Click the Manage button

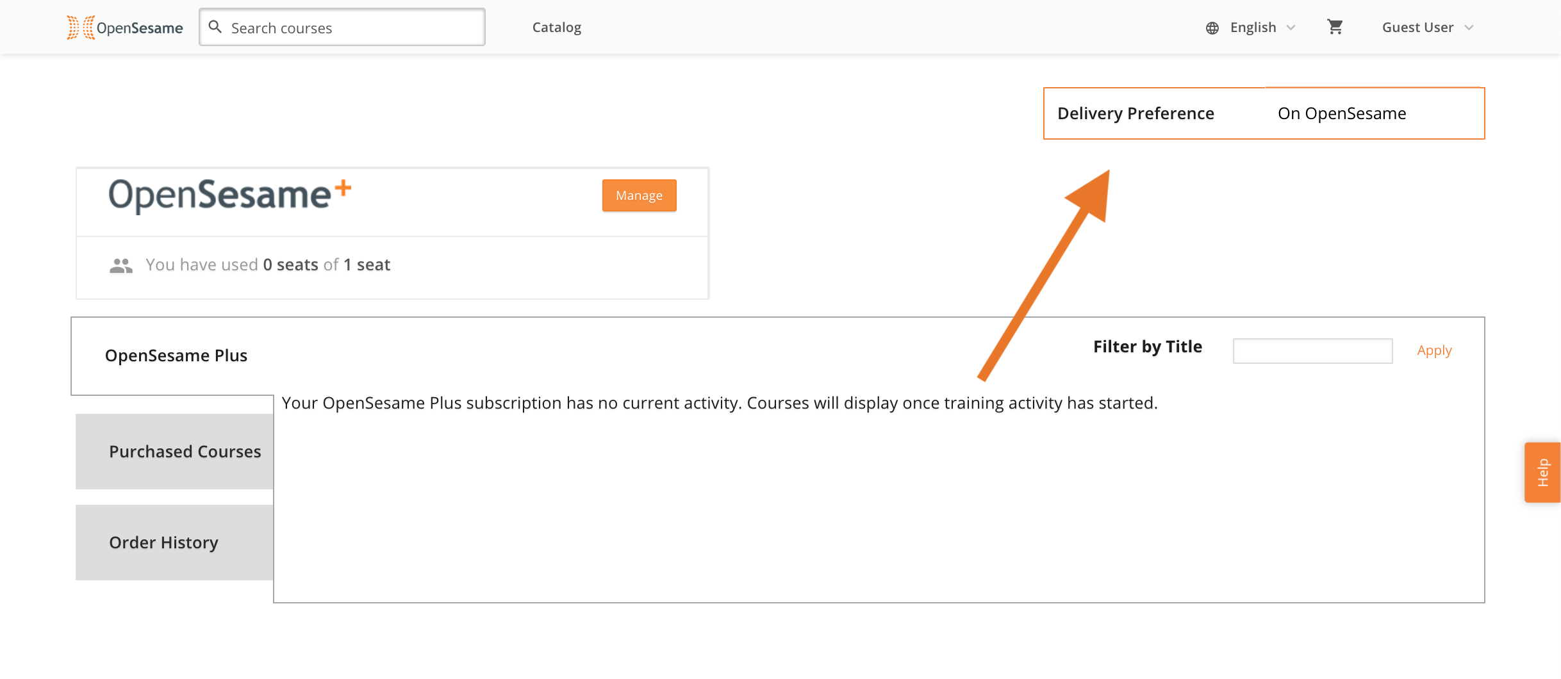(x=640, y=195)
